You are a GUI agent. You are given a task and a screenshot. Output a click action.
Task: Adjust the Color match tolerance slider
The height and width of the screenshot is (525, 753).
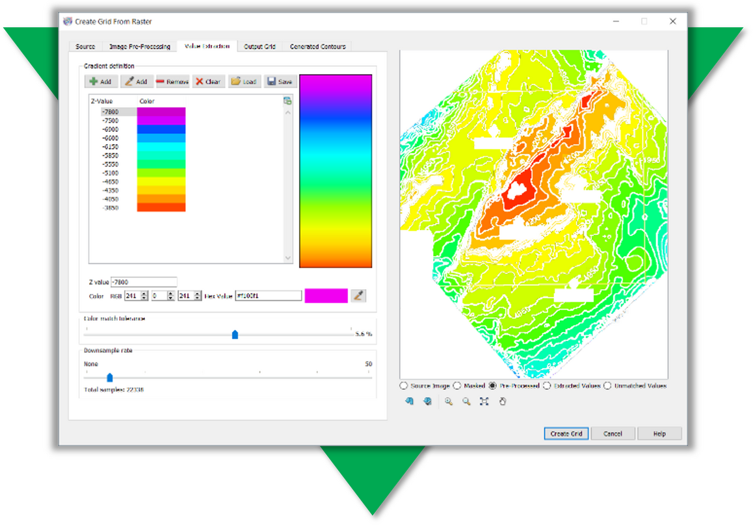(x=235, y=334)
